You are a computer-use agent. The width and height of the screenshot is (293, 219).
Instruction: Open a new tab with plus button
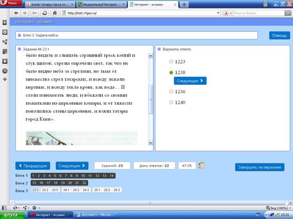(x=184, y=5)
